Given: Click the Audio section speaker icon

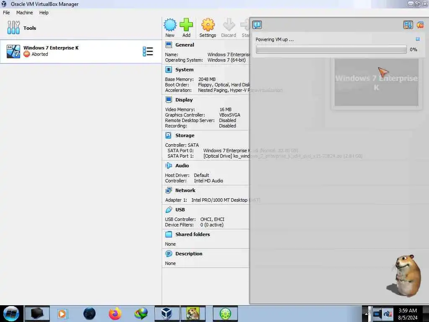Looking at the screenshot, I should tap(168, 165).
